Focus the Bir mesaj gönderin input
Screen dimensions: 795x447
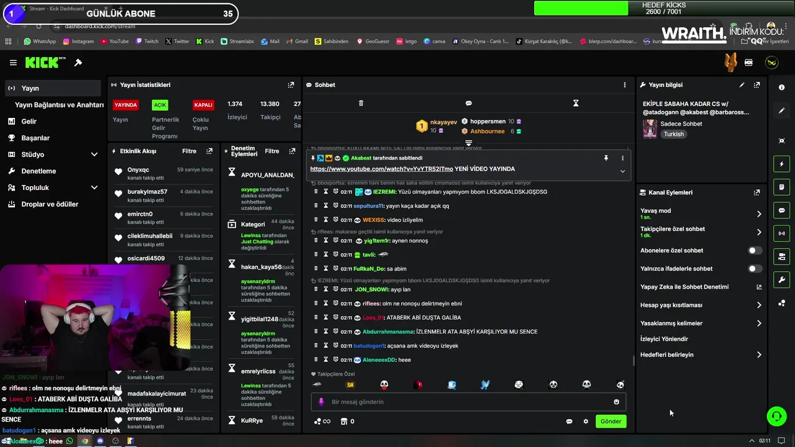click(468, 402)
